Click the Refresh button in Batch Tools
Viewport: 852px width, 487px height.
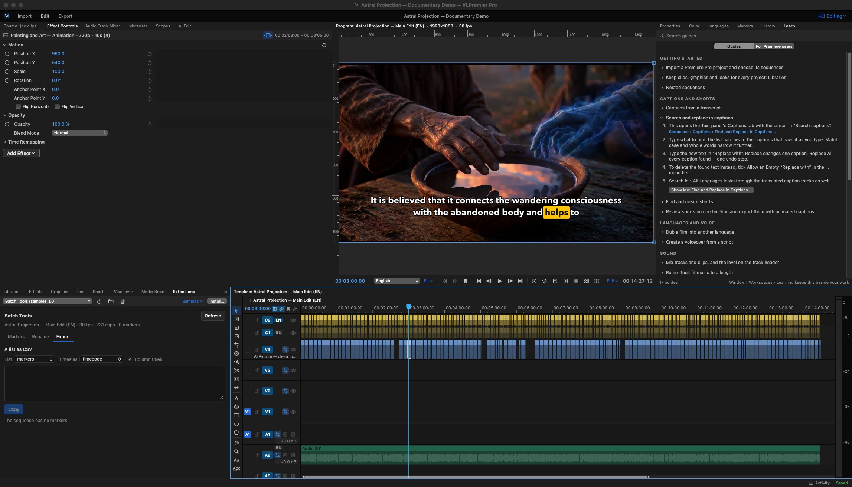tap(213, 316)
